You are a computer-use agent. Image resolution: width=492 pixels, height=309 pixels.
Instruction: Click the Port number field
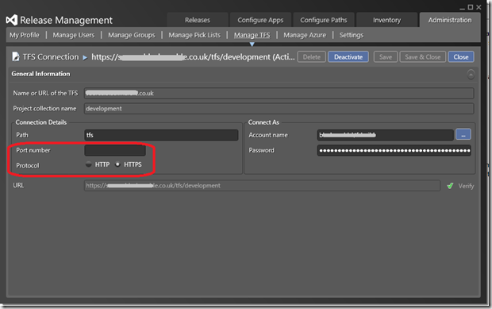coord(115,150)
